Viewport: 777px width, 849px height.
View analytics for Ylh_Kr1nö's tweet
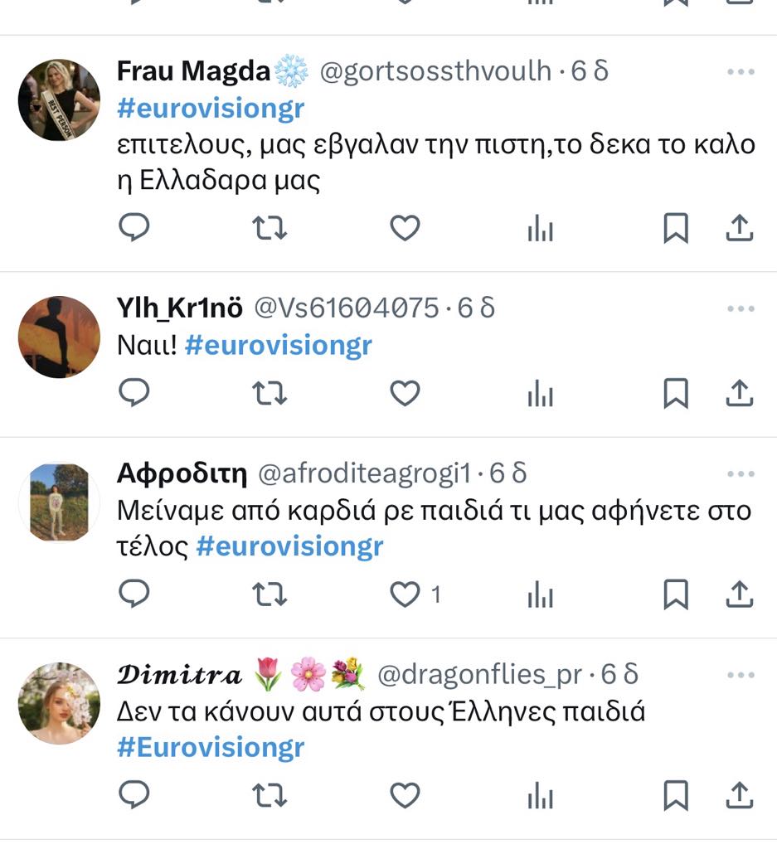tap(540, 394)
